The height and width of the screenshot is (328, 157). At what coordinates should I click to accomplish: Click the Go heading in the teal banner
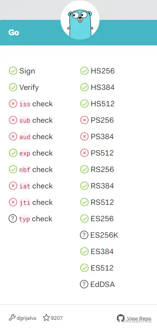[13, 32]
